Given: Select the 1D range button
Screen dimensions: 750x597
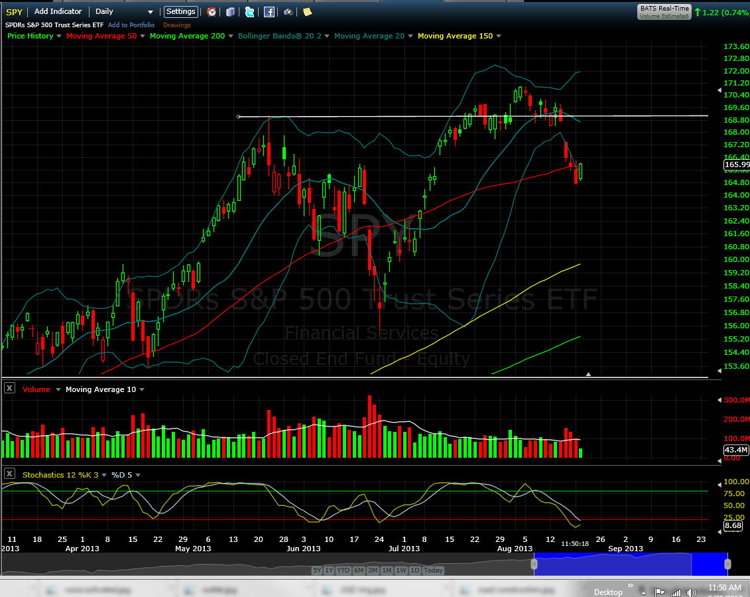Looking at the screenshot, I should point(414,570).
